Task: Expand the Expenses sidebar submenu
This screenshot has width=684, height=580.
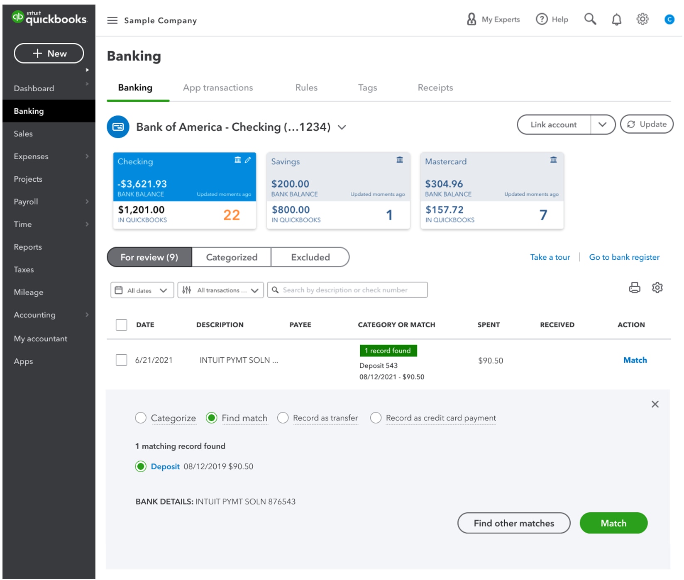Action: click(87, 156)
